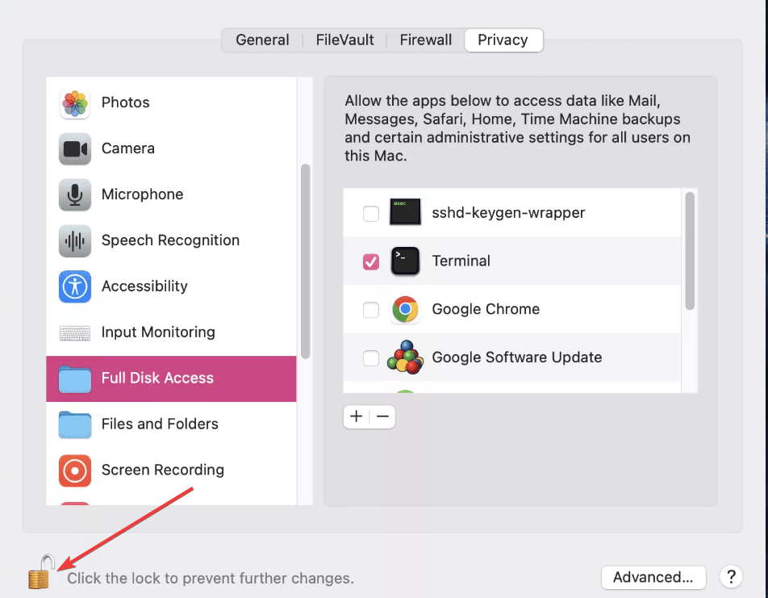The width and height of the screenshot is (768, 598).
Task: Click the app list scrollbar
Action: click(x=690, y=250)
